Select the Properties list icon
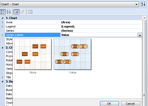 click(16, 12)
